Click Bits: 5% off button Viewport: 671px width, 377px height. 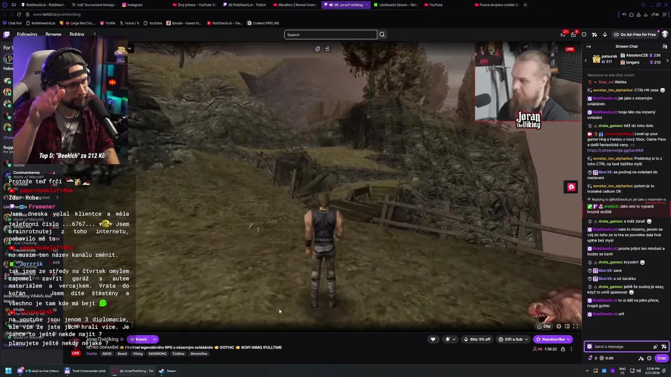tap(477, 339)
